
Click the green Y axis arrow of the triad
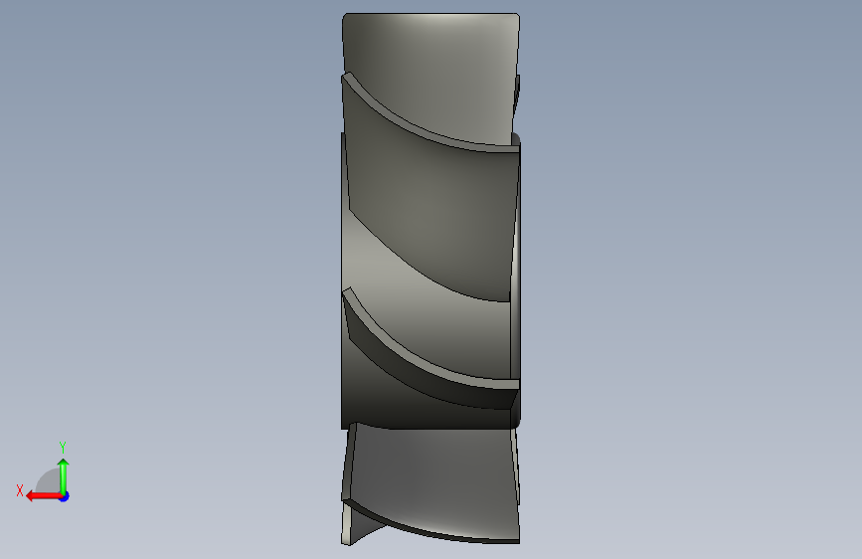(x=64, y=476)
